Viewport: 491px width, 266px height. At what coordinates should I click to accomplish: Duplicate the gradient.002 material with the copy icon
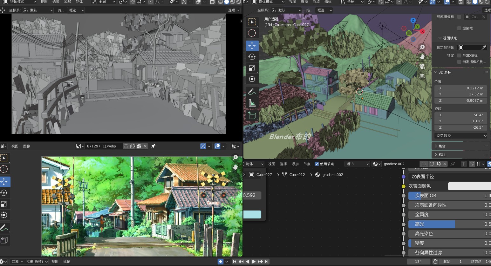[438, 164]
